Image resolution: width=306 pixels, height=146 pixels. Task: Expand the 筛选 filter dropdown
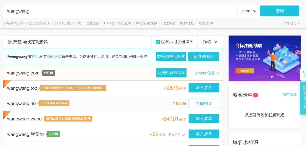(210, 42)
